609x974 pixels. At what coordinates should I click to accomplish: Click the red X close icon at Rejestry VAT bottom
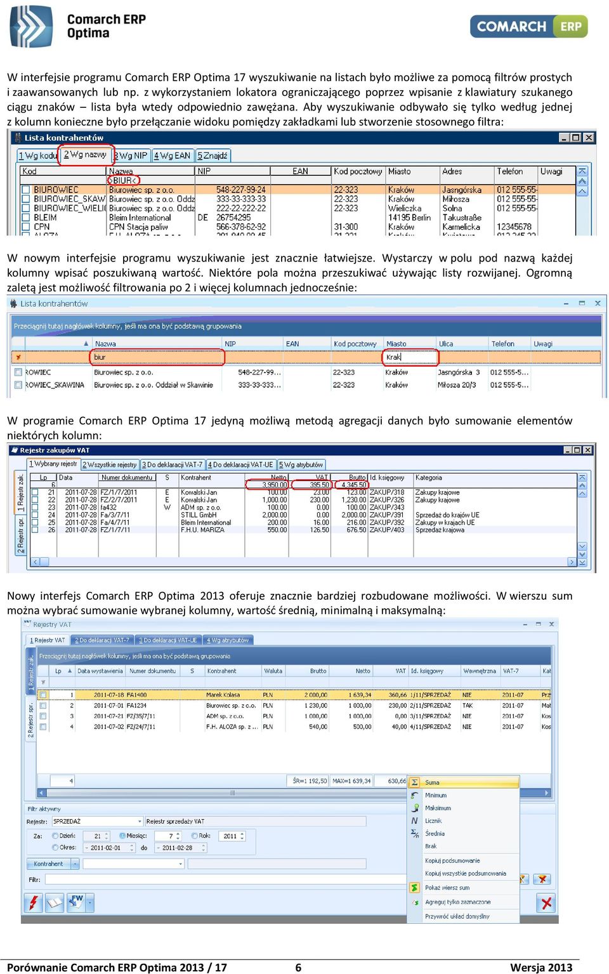[546, 902]
